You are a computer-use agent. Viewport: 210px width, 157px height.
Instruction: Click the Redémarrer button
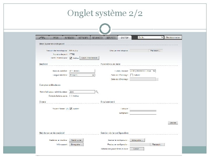(x=76, y=140)
